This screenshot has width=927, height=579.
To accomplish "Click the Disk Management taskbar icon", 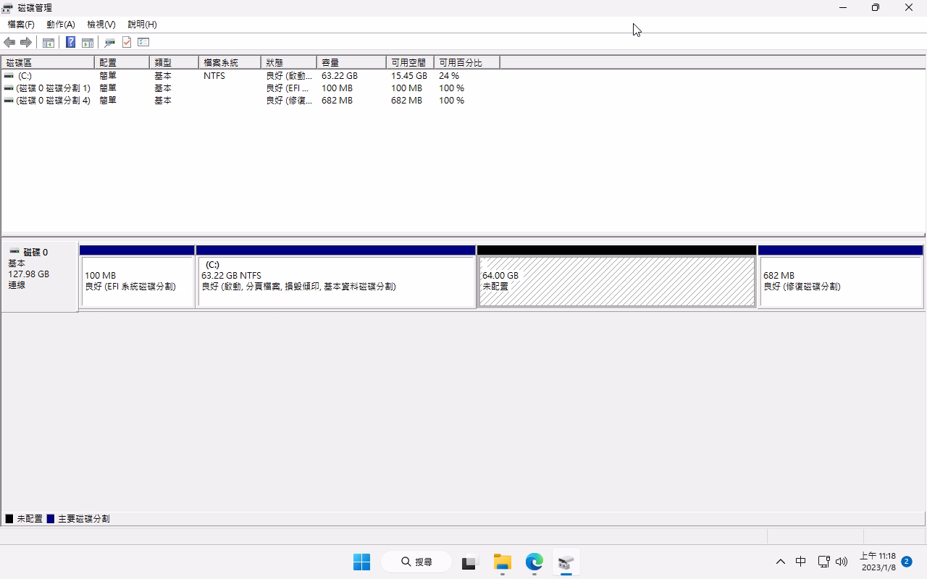I will 566,562.
